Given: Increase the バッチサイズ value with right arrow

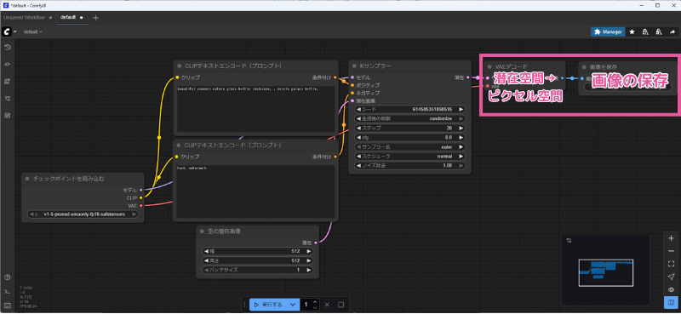Looking at the screenshot, I should pyautogui.click(x=308, y=270).
